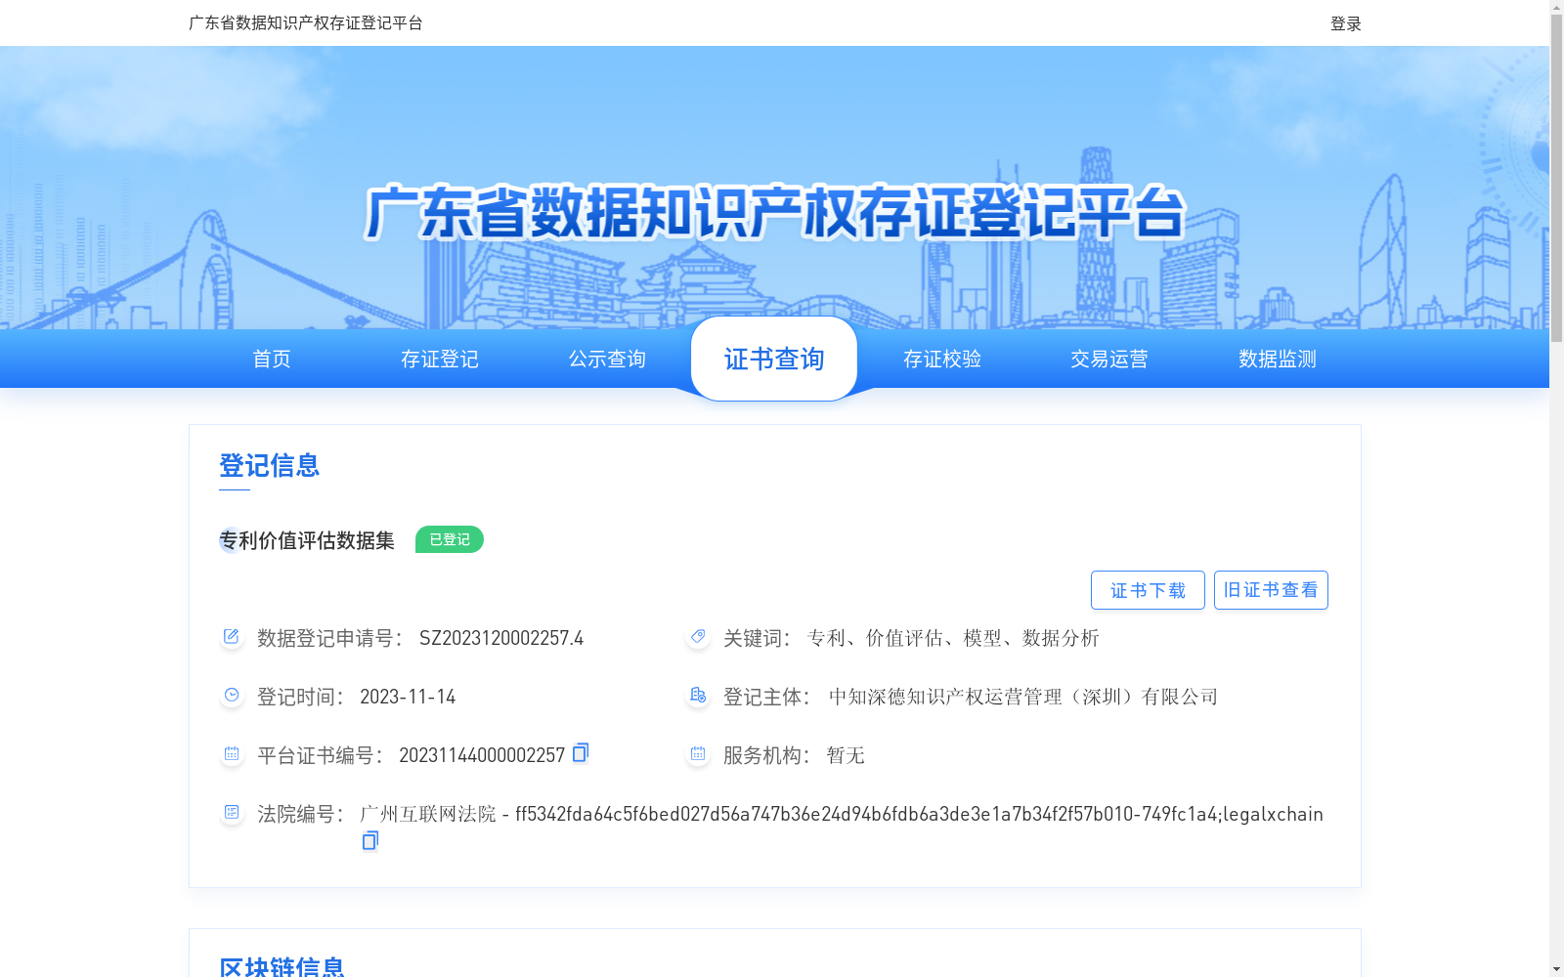Click the 区块链信息 section heading
This screenshot has width=1564, height=977.
point(282,966)
